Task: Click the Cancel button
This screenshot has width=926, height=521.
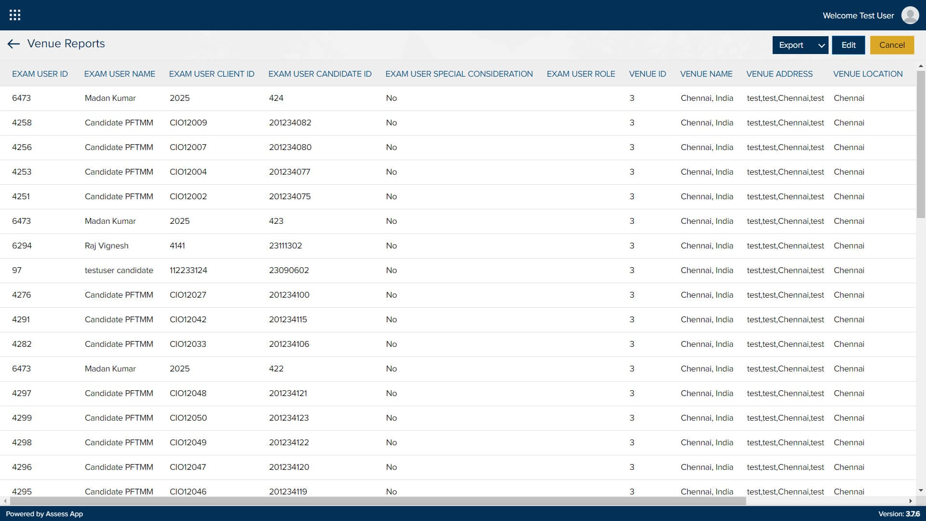Action: pos(892,45)
